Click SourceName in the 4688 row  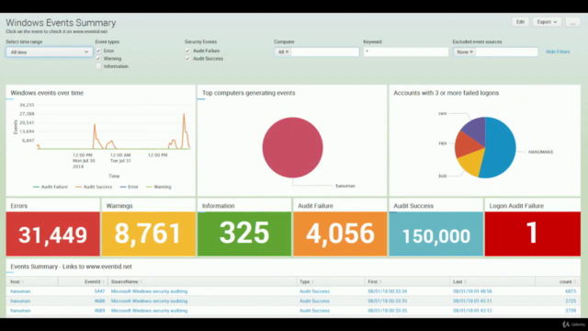(x=149, y=301)
